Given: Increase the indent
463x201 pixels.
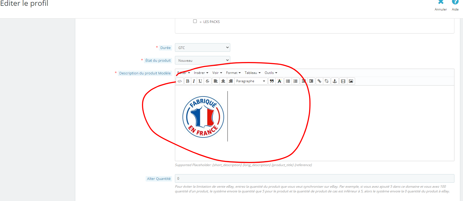Looking at the screenshot, I should (311, 81).
